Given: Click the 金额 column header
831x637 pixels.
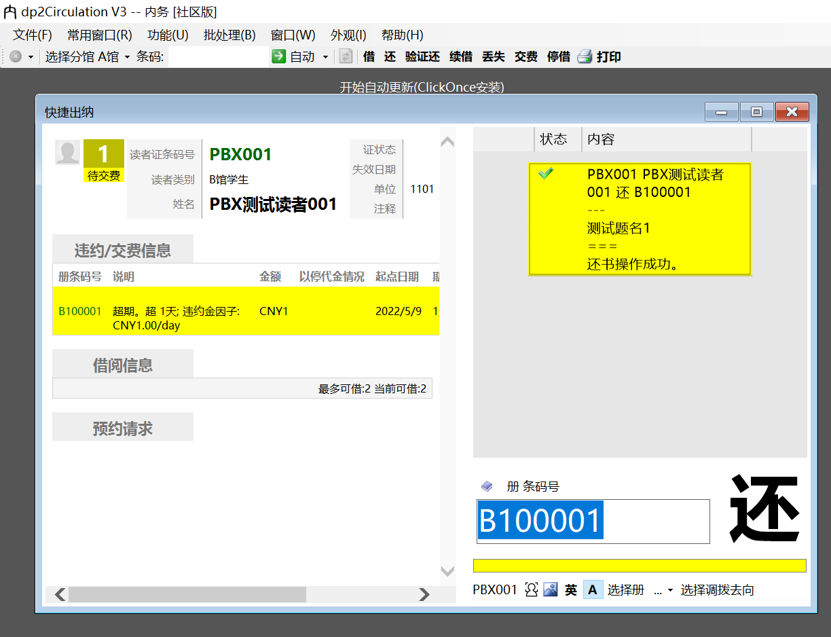Looking at the screenshot, I should point(270,276).
